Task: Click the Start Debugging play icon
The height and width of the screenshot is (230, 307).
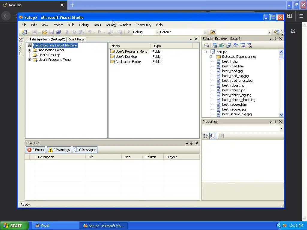Action: [x=129, y=32]
